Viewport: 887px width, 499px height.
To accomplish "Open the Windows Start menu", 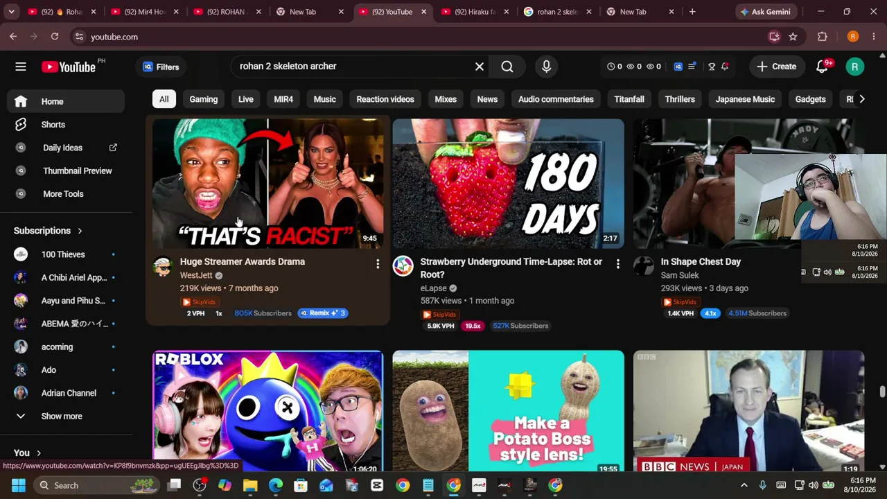I will click(19, 485).
